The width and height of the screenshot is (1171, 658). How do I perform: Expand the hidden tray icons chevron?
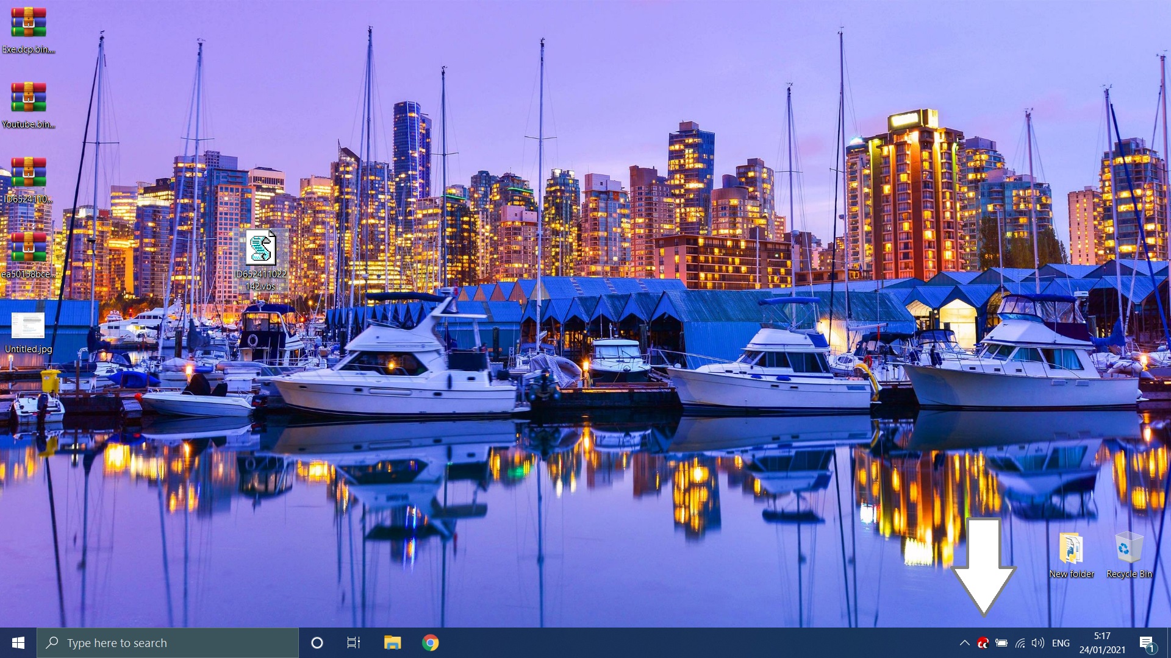[964, 643]
